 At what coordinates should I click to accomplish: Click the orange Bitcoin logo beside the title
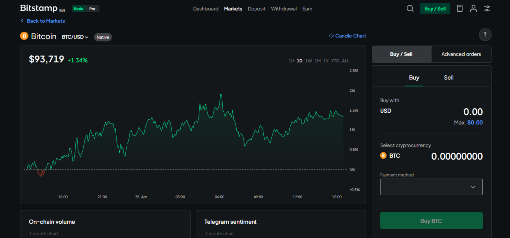pos(24,36)
